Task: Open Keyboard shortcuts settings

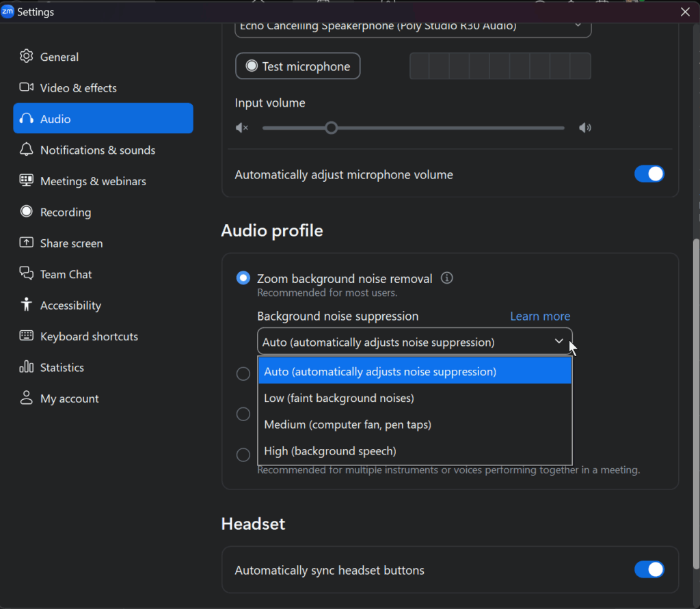Action: [89, 336]
